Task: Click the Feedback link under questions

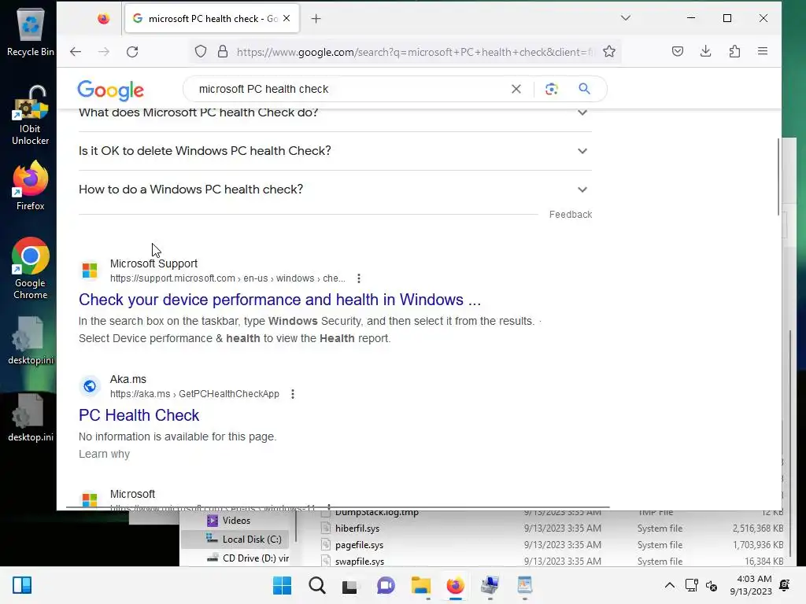Action: pyautogui.click(x=571, y=215)
